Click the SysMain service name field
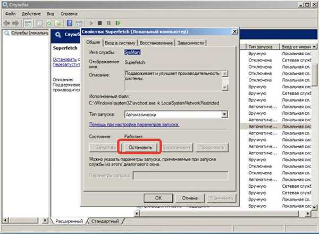Viewport: 319px width, 234px height. point(132,52)
